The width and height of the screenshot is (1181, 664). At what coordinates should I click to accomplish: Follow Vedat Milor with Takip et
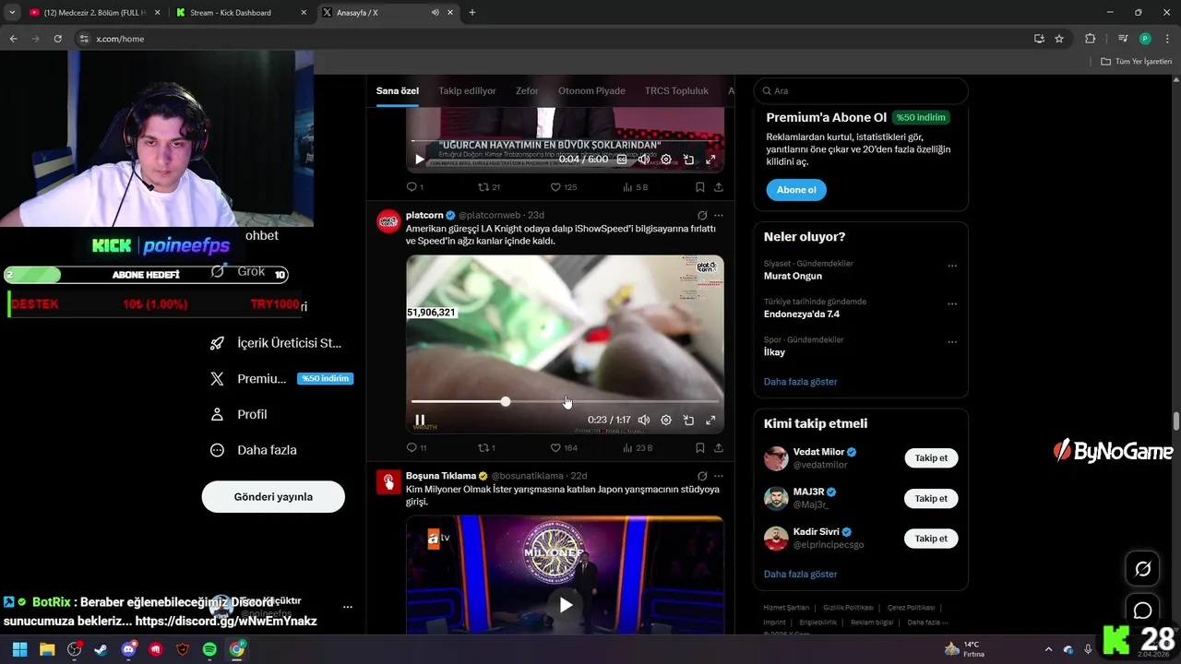coord(931,458)
